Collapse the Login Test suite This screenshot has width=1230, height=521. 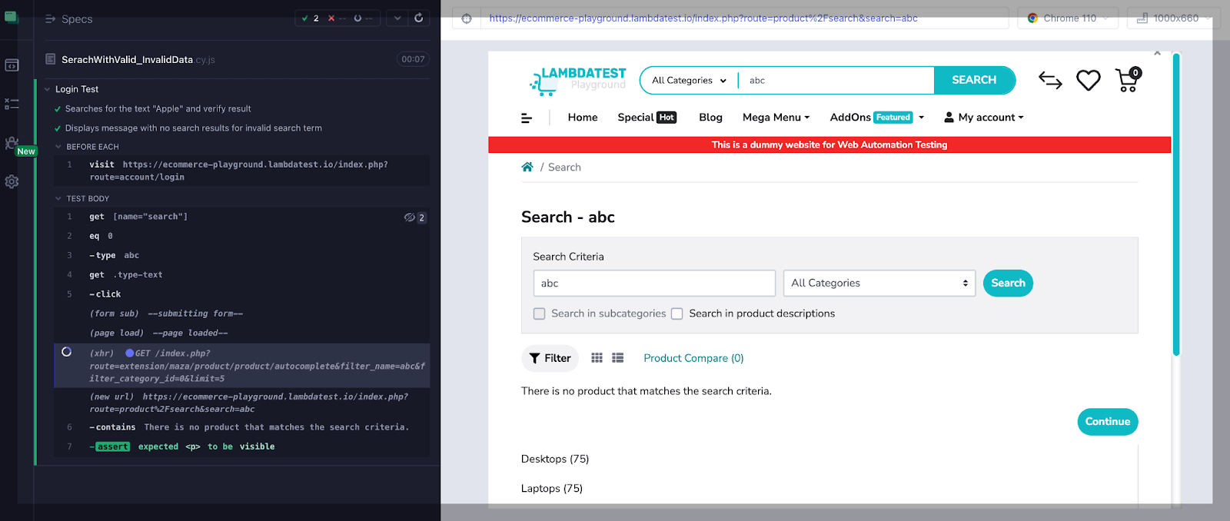[48, 89]
